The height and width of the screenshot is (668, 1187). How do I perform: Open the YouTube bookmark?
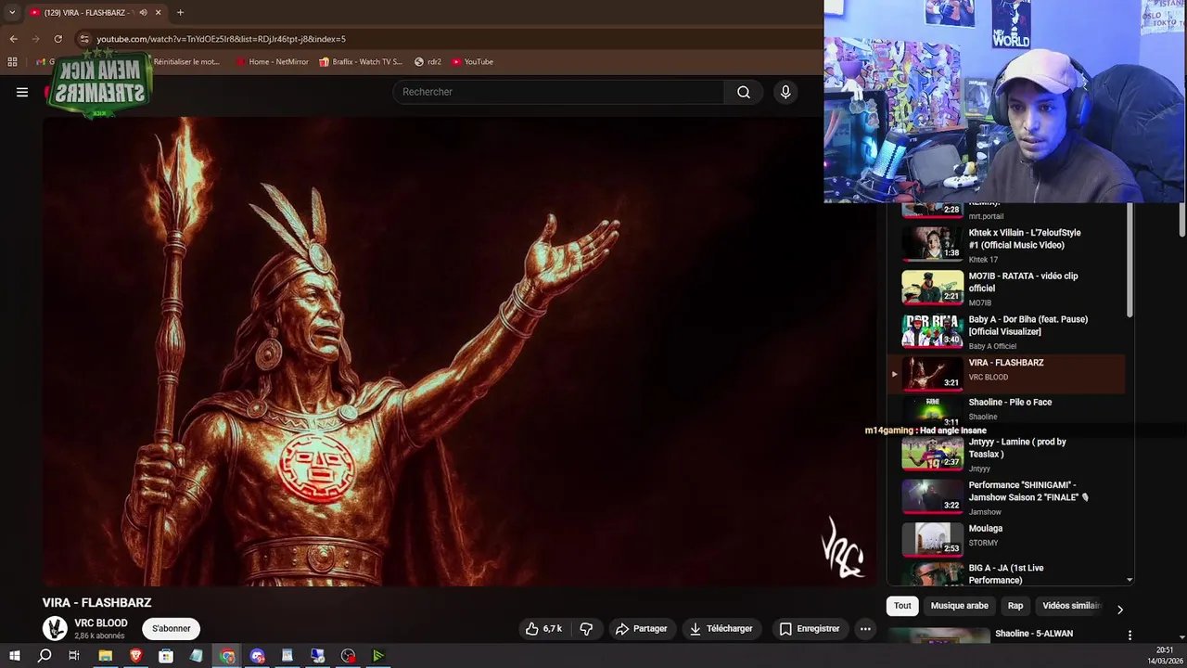(472, 62)
